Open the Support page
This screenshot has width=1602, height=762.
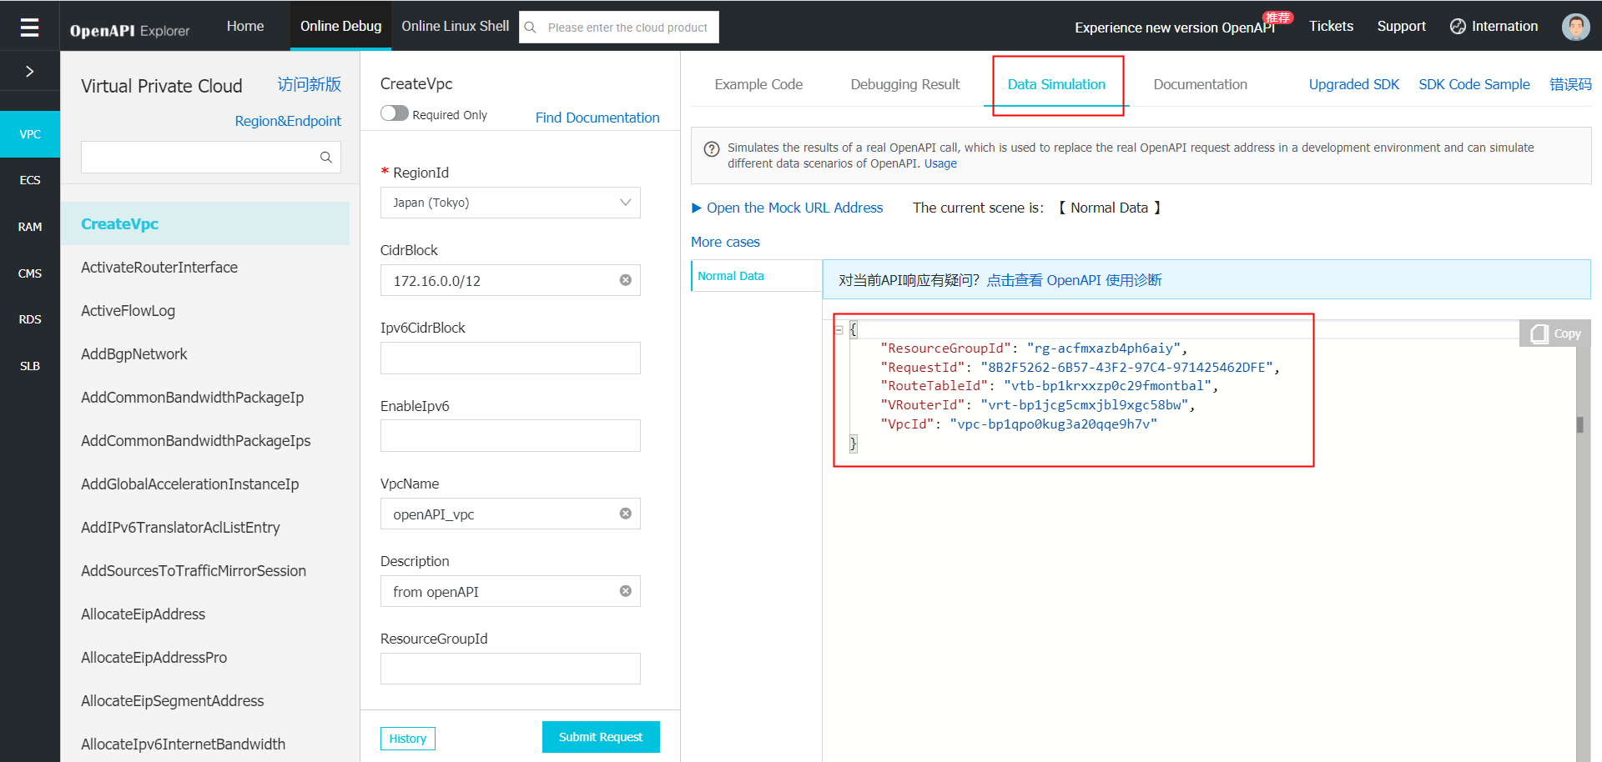point(1401,26)
